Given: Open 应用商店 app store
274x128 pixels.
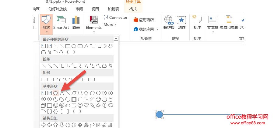Looking at the screenshot, I should [143, 20].
